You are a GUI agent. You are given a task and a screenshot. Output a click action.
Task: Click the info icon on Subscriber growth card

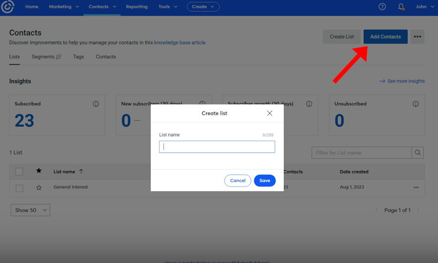coord(309,104)
